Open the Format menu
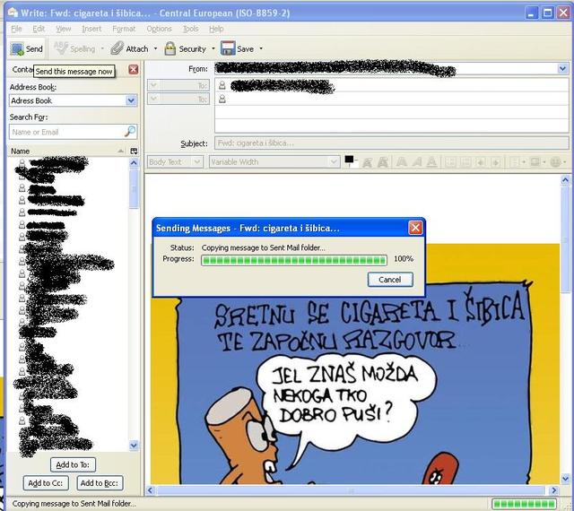 tap(124, 29)
